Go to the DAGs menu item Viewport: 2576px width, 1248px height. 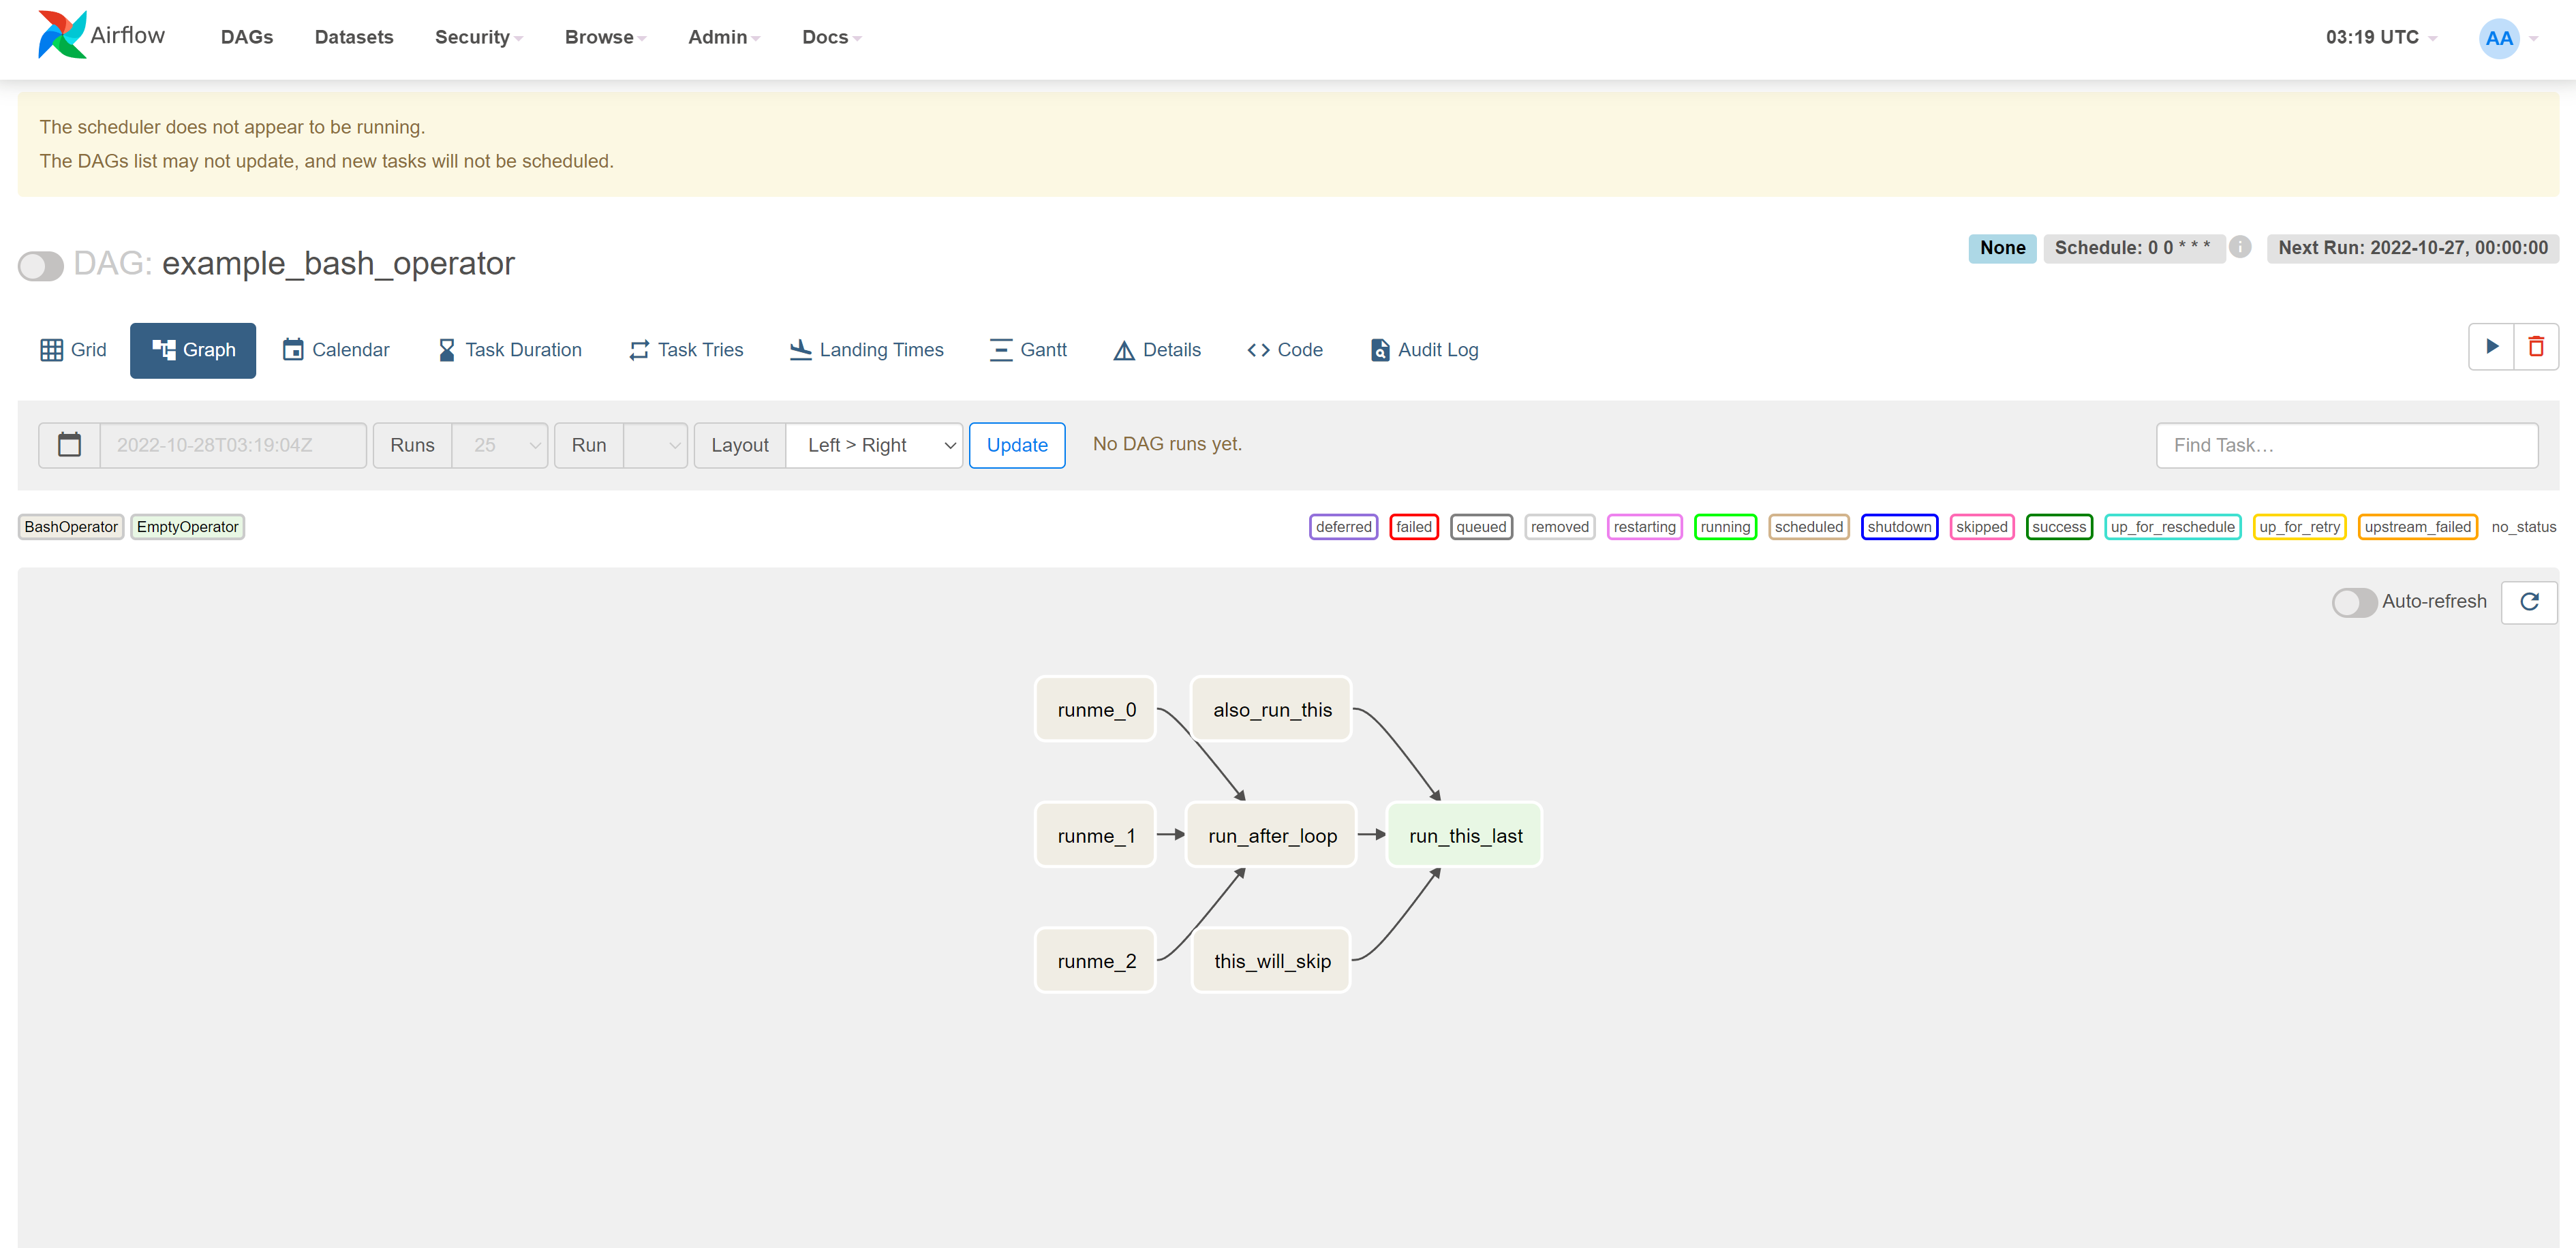(247, 37)
